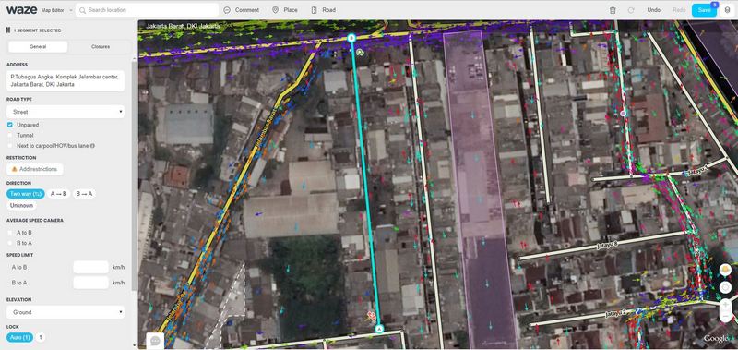Image resolution: width=738 pixels, height=350 pixels.
Task: Select Two way direction
Action: (x=26, y=194)
